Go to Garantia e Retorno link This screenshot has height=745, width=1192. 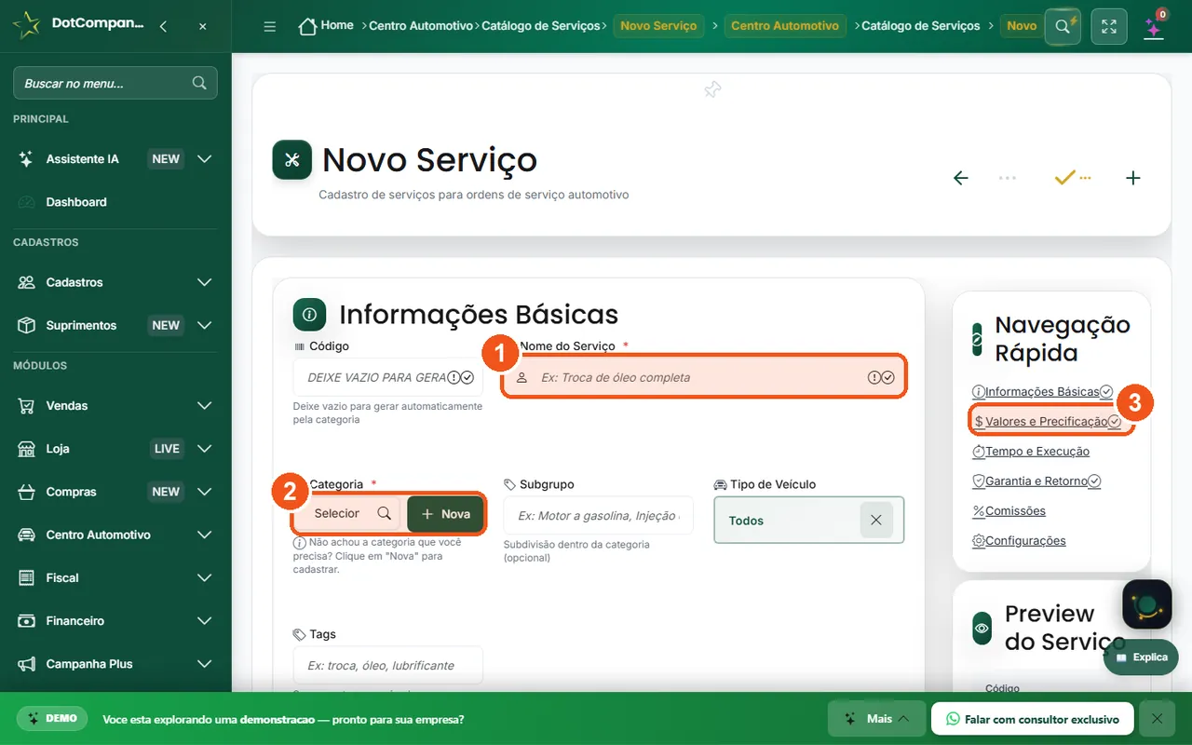pyautogui.click(x=1036, y=481)
